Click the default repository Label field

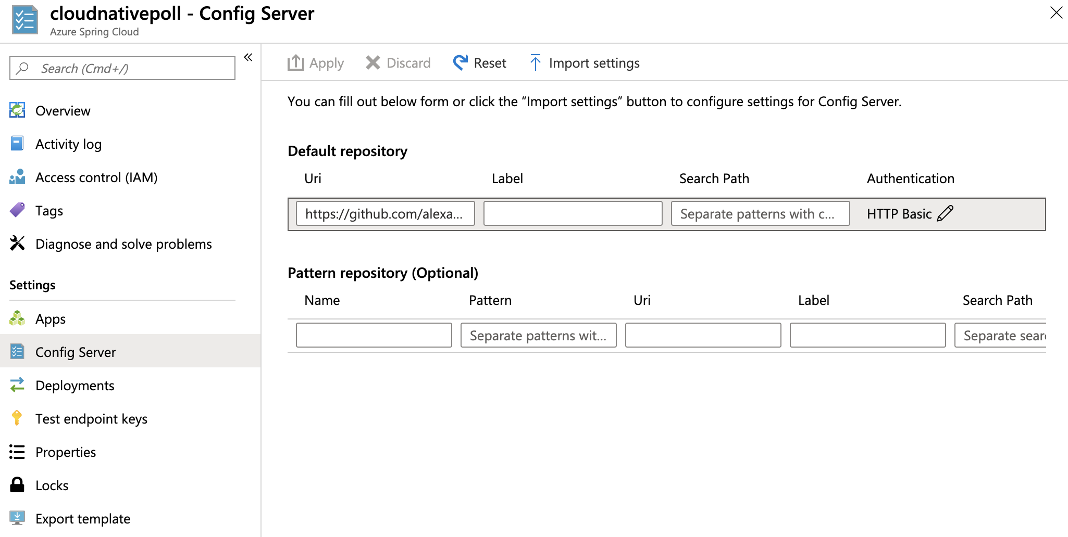[573, 213]
